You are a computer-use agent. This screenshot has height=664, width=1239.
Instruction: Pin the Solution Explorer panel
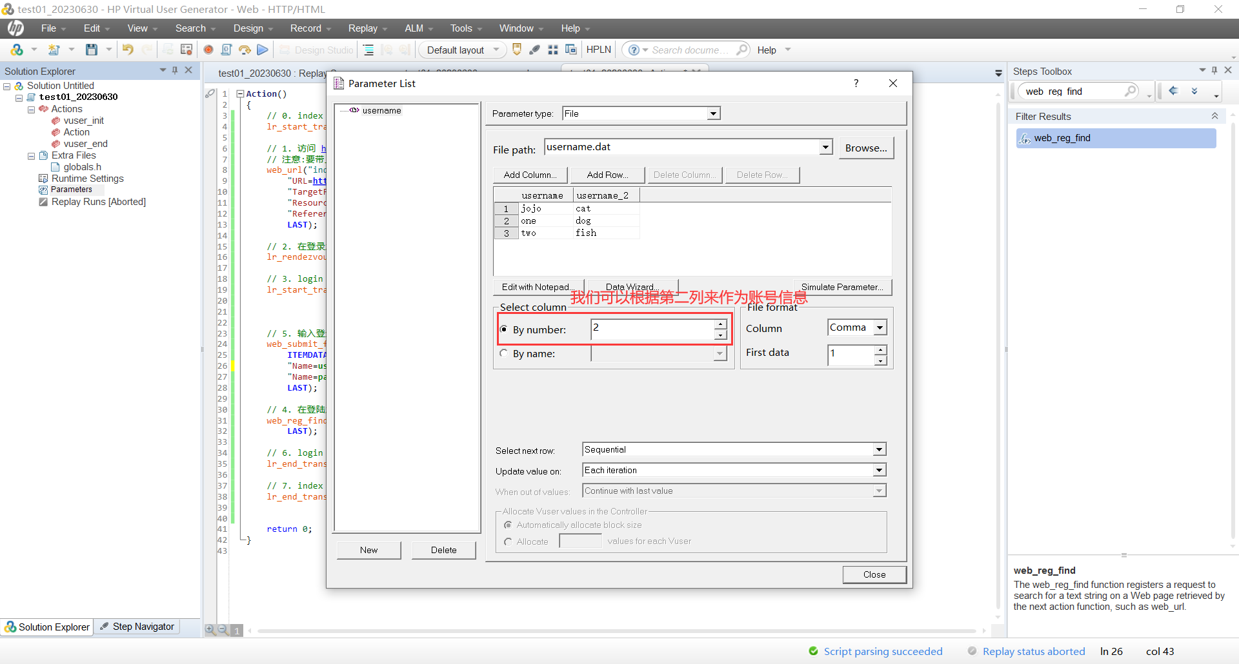pyautogui.click(x=175, y=70)
